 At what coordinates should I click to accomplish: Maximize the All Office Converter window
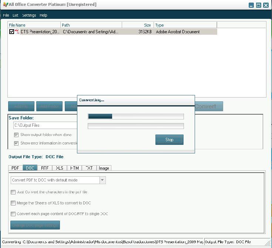[x=258, y=5]
